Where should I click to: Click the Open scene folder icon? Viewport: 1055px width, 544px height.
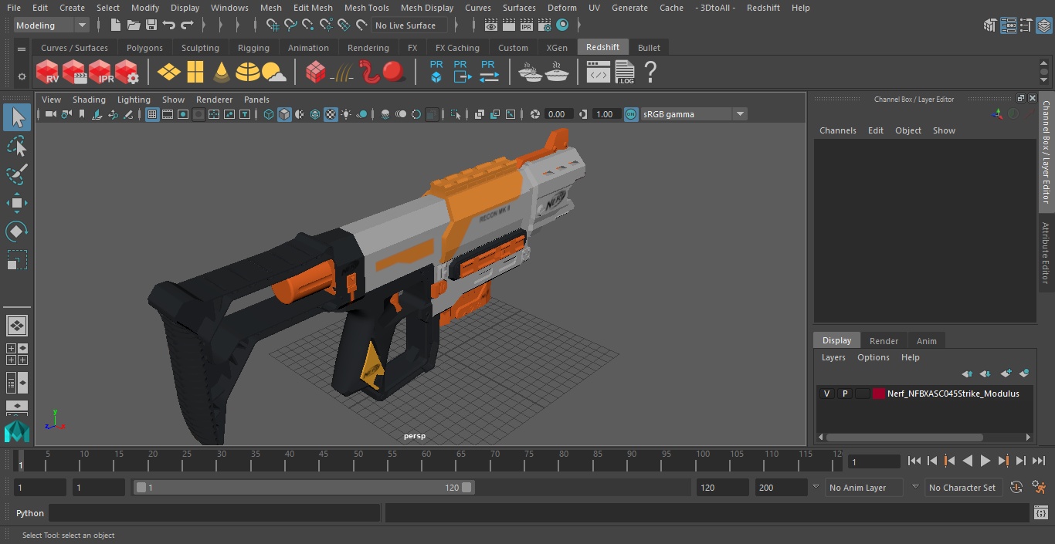tap(134, 25)
